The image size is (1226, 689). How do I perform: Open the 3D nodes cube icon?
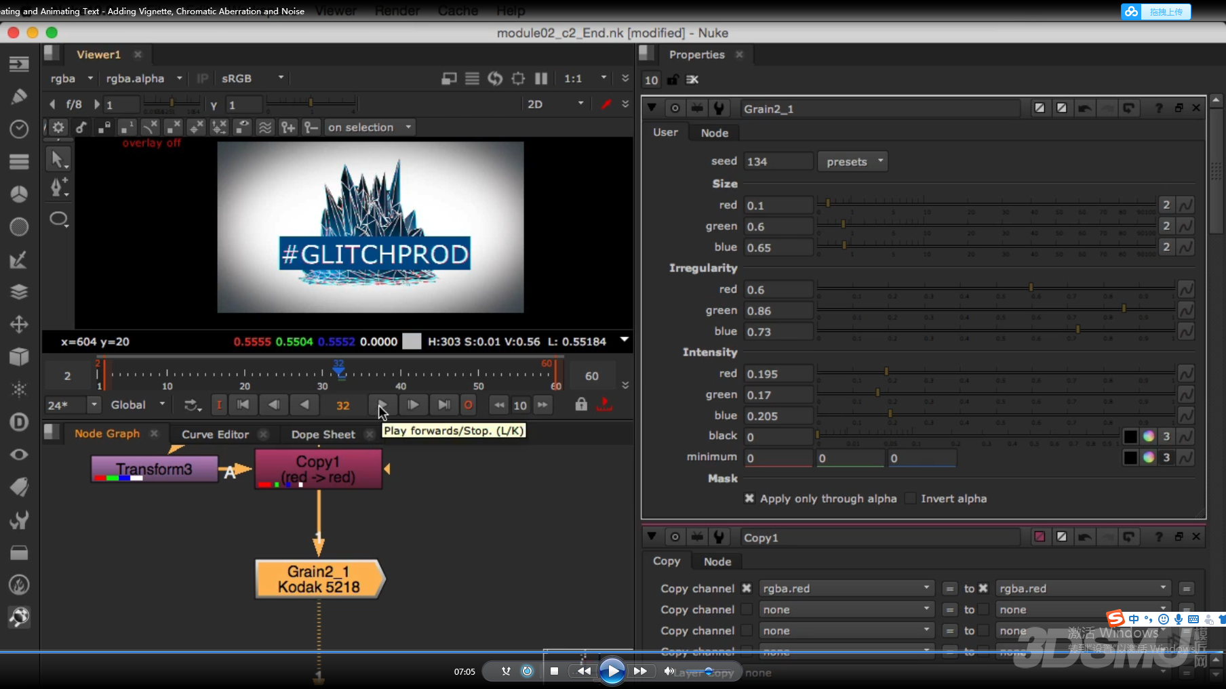click(19, 357)
